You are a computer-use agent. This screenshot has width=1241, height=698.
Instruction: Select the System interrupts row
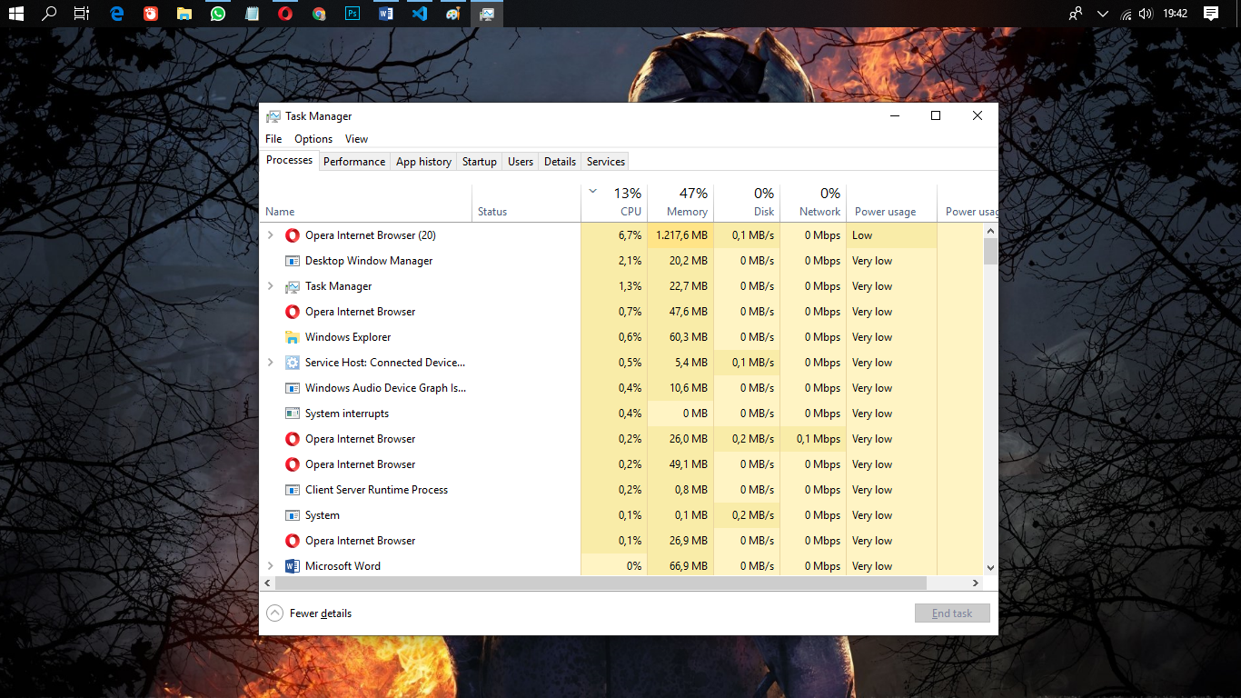621,414
